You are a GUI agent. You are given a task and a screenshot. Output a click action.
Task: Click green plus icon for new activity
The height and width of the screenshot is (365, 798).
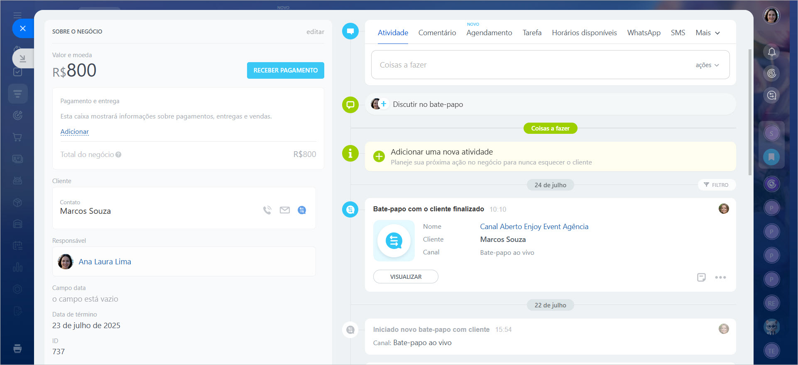(379, 157)
